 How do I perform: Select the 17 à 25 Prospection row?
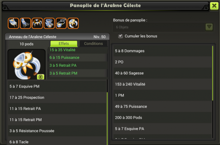pyautogui.click(x=57, y=97)
